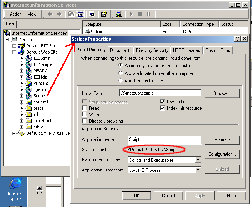Viewport: 252px width, 207px height.
Task: Select the Scripts application icon in tree
Action: pos(29,96)
